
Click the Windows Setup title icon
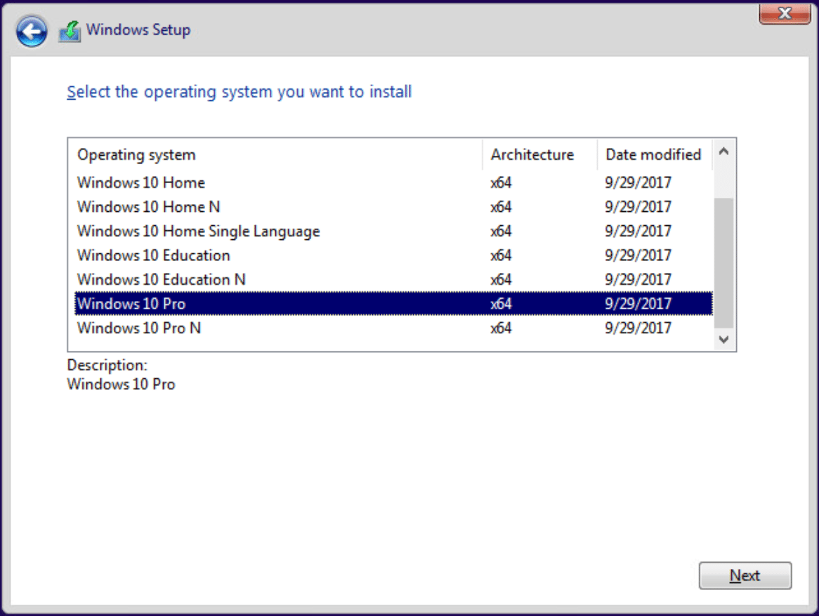pos(70,31)
